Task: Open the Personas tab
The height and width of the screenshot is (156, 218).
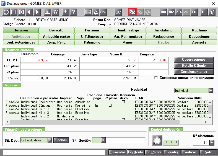Action: tap(92, 30)
